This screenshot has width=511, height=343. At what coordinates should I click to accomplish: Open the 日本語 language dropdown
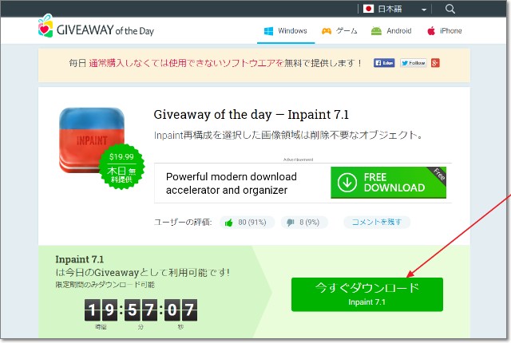395,9
